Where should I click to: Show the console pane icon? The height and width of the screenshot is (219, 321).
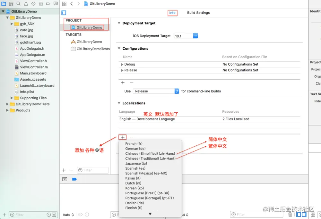point(304,215)
